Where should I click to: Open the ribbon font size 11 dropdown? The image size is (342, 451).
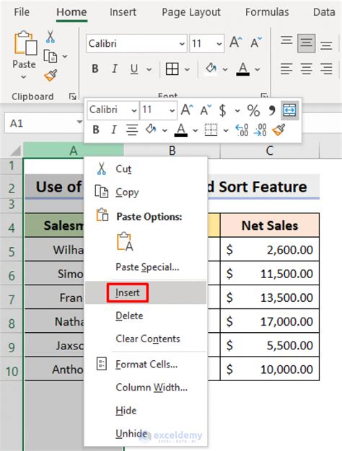219,44
